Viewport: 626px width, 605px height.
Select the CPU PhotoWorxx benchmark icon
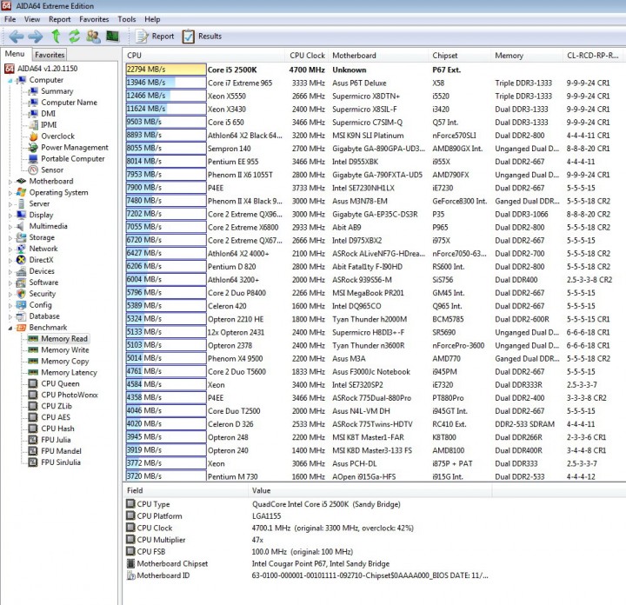pos(34,395)
